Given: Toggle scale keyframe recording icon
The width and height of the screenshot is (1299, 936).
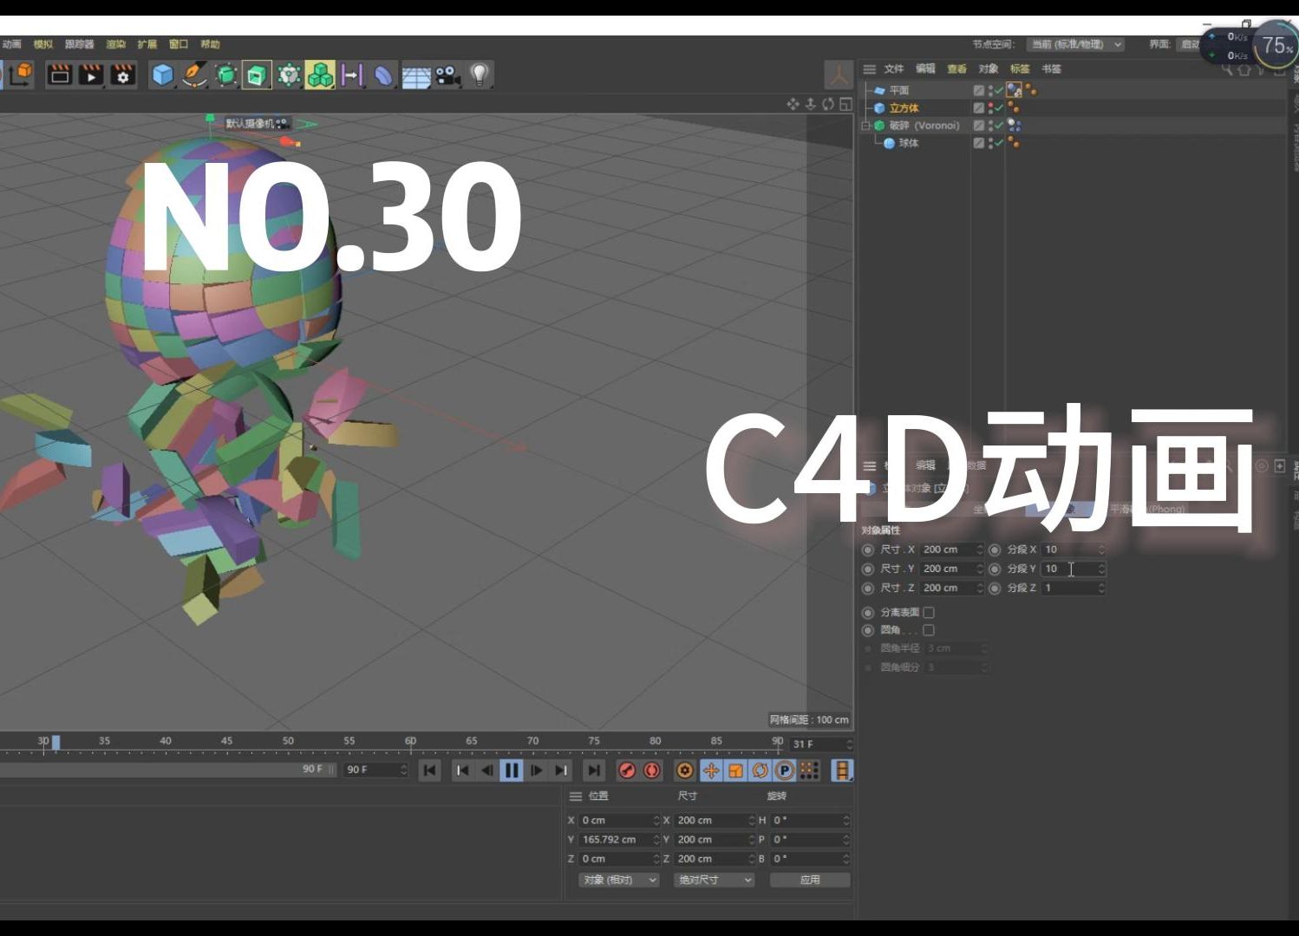Looking at the screenshot, I should (x=735, y=770).
